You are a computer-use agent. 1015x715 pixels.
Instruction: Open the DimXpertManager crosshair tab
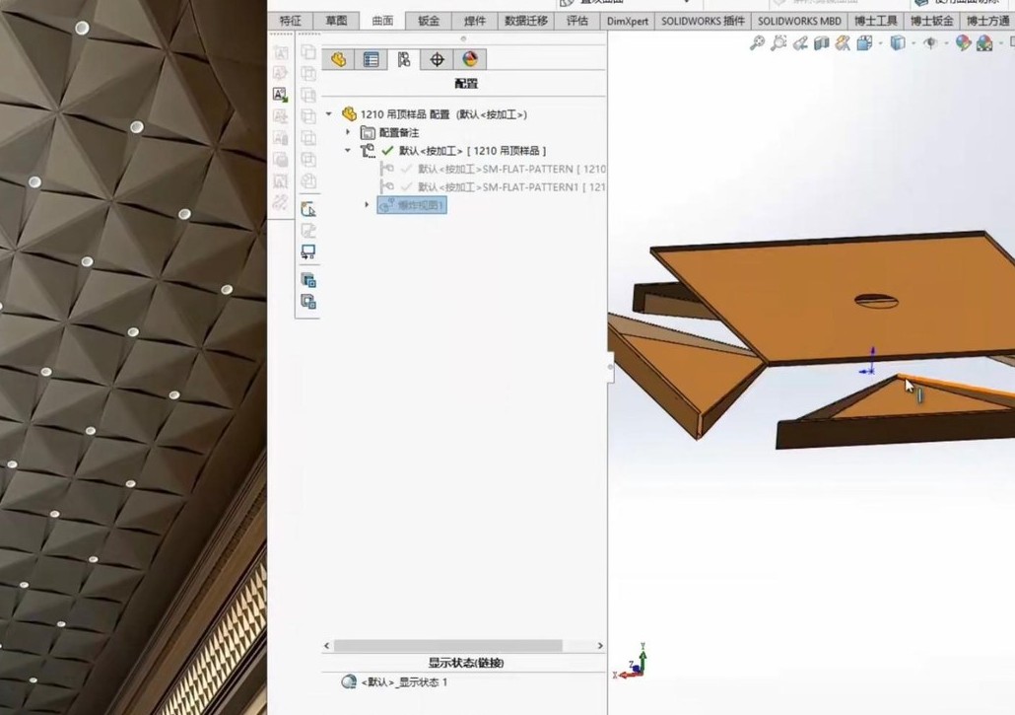[x=437, y=59]
